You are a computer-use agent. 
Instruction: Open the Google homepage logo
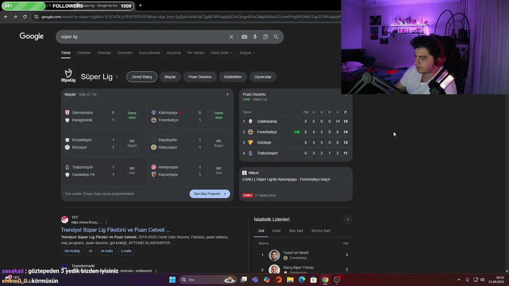tap(31, 37)
